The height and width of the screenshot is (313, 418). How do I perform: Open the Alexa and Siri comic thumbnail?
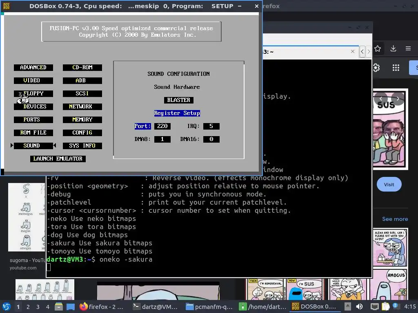click(x=390, y=247)
